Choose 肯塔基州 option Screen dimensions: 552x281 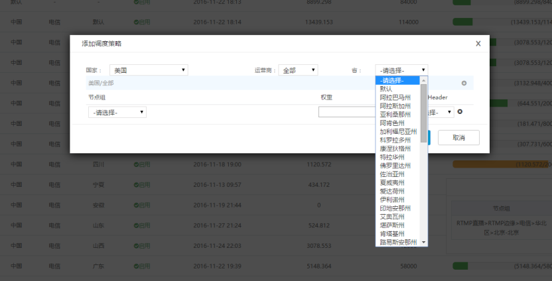(x=398, y=233)
